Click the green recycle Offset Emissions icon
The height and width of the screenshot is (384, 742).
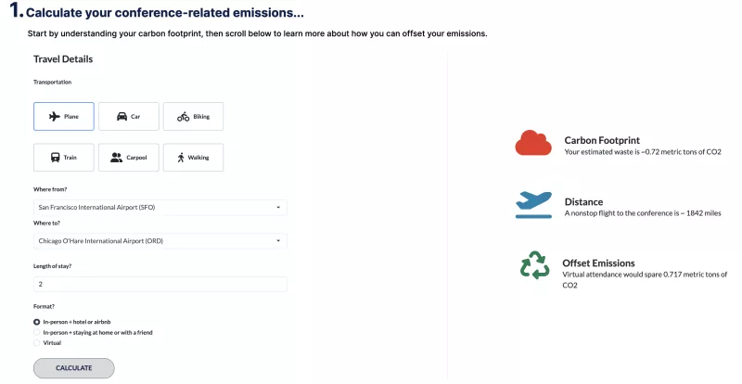click(x=535, y=265)
